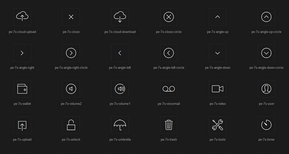Screen dimensions: 289x154
Task: Select the pe-7s-close X icon
Action: click(x=71, y=17)
